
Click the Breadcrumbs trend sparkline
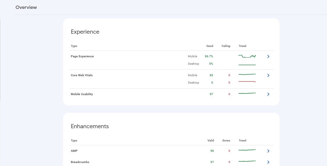pos(247,161)
